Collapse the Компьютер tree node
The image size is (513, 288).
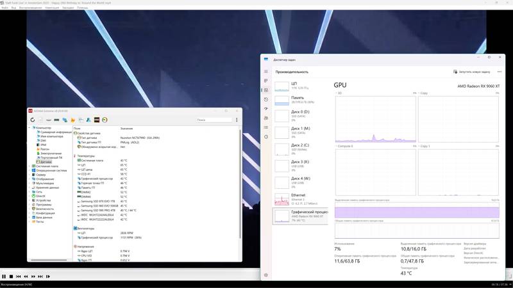29,127
